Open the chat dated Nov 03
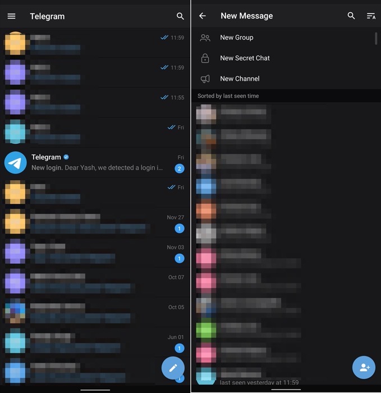Screen dimensions: 381x393 coord(95,253)
